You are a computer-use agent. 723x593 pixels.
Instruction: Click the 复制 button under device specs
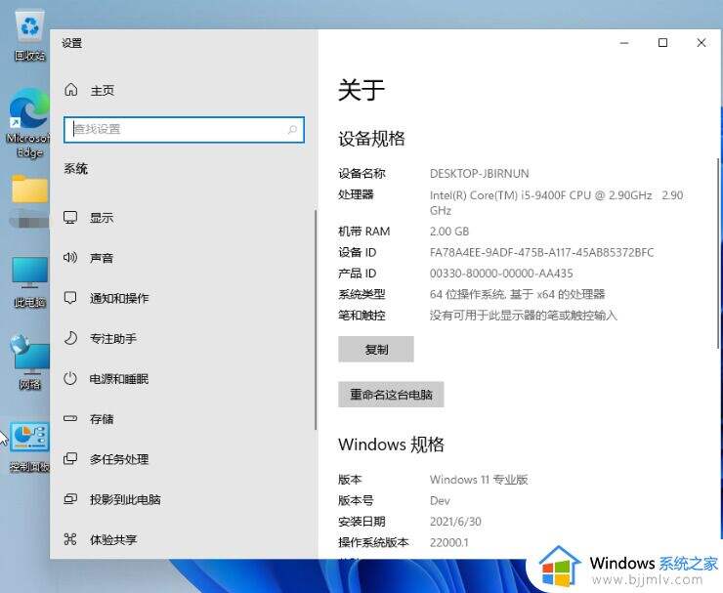point(376,349)
